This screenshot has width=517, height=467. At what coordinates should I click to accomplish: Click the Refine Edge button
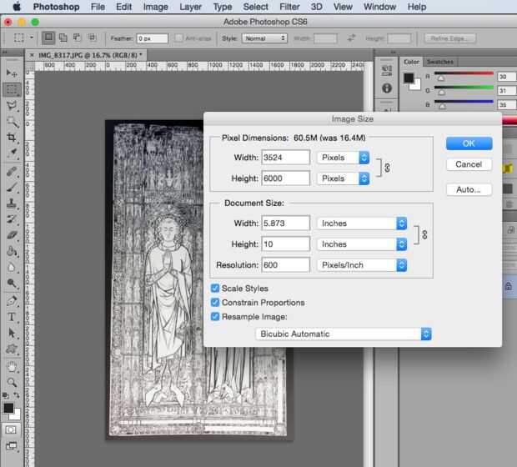click(449, 38)
